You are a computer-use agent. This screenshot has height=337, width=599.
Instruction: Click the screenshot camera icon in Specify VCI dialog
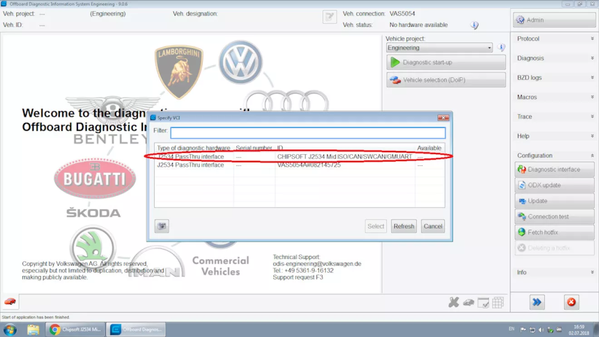162,226
